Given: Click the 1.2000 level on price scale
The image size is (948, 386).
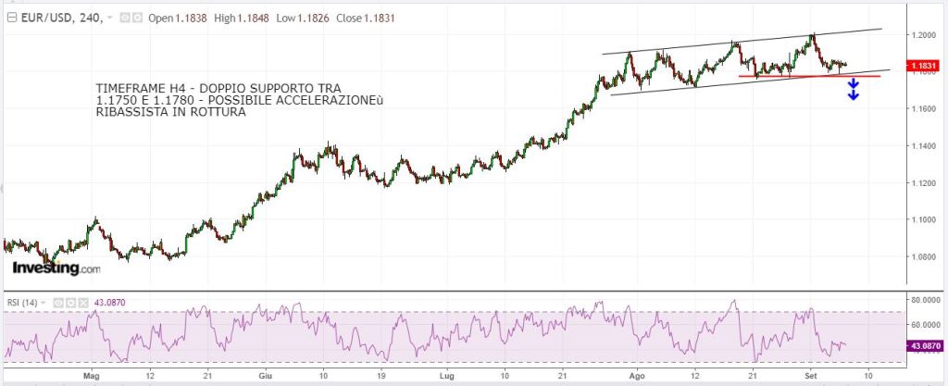Looking at the screenshot, I should tap(921, 35).
